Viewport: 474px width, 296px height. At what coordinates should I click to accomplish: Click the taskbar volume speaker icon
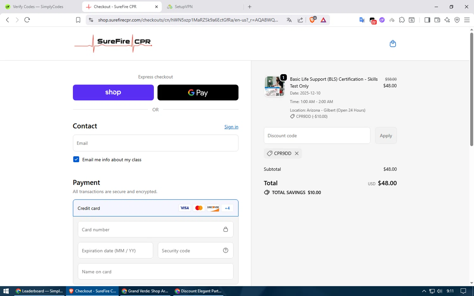440,291
